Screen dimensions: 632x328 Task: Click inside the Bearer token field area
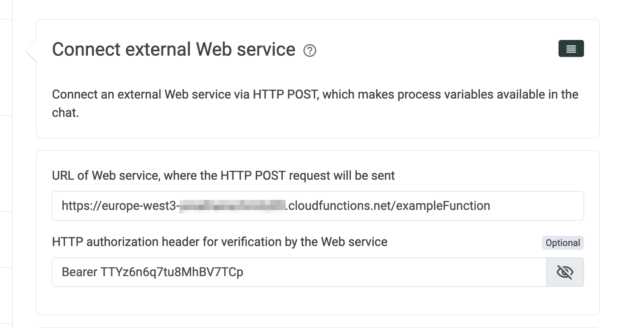[x=297, y=272]
